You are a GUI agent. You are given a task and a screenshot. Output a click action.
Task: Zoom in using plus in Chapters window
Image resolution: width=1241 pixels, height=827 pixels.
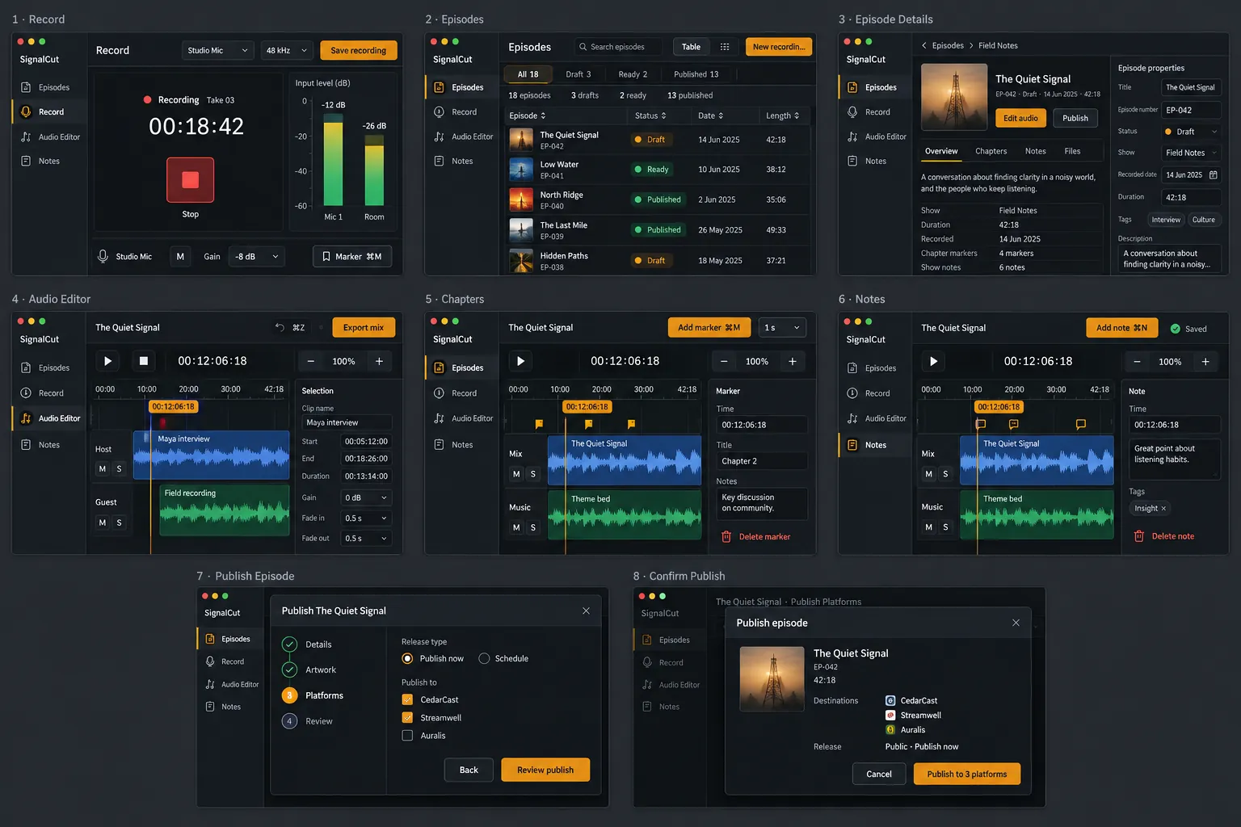point(793,361)
